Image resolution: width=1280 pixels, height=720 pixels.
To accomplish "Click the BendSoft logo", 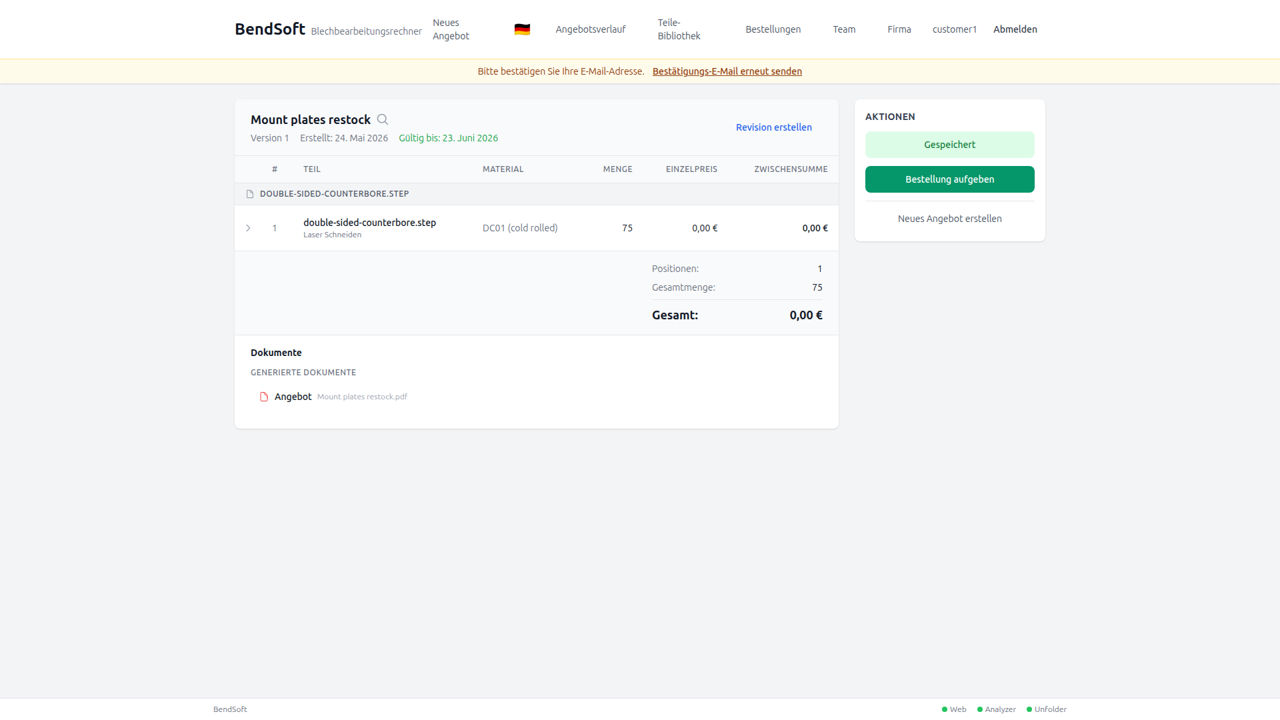I will click(270, 29).
